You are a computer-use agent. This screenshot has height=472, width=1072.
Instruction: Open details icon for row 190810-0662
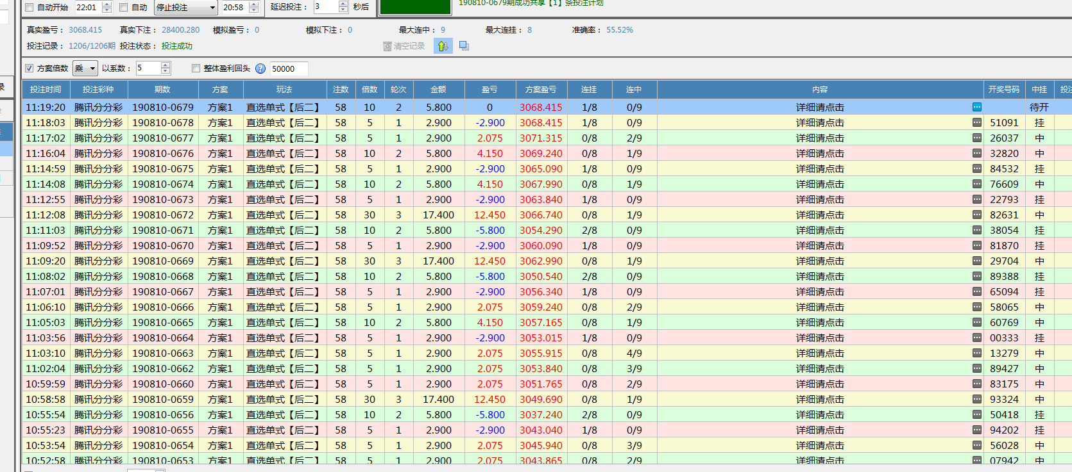tap(976, 368)
